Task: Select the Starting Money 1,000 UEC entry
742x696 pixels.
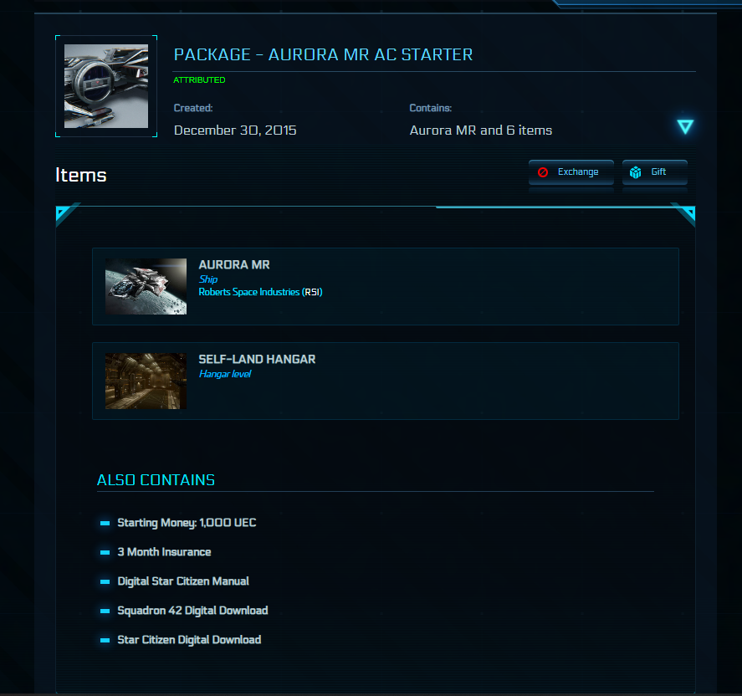Action: pyautogui.click(x=187, y=523)
